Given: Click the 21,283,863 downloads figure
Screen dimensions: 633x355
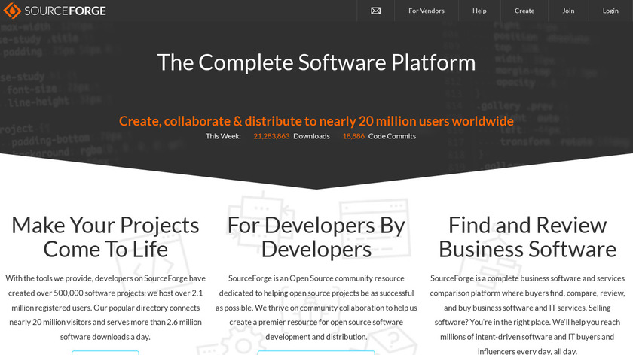Looking at the screenshot, I should point(271,136).
